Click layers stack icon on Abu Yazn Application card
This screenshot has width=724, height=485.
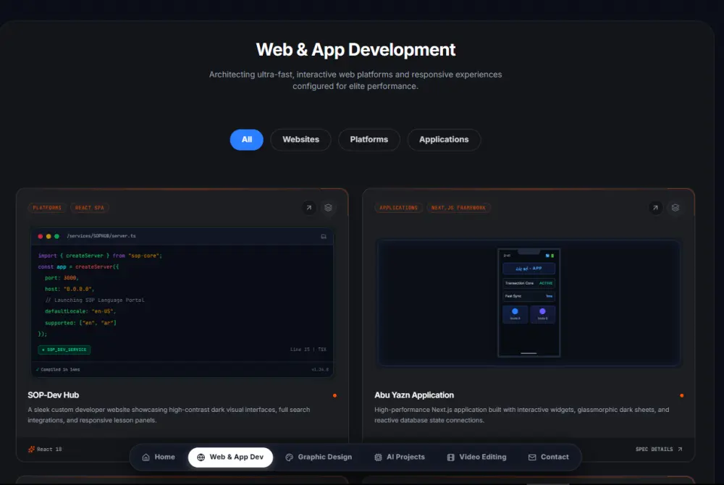click(675, 208)
